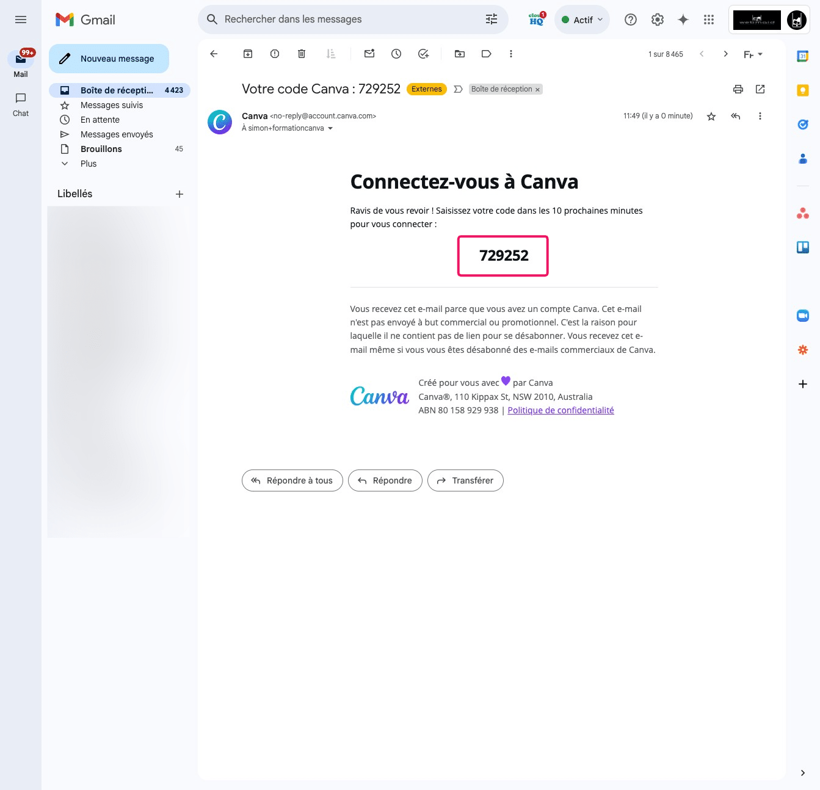Open Google Keep in the side panel
820x790 pixels.
(803, 90)
